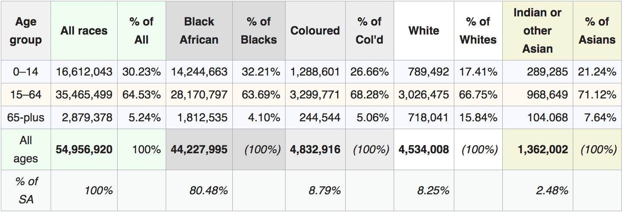Select the All ages row label
Screen dimensions: 623x212
26,149
